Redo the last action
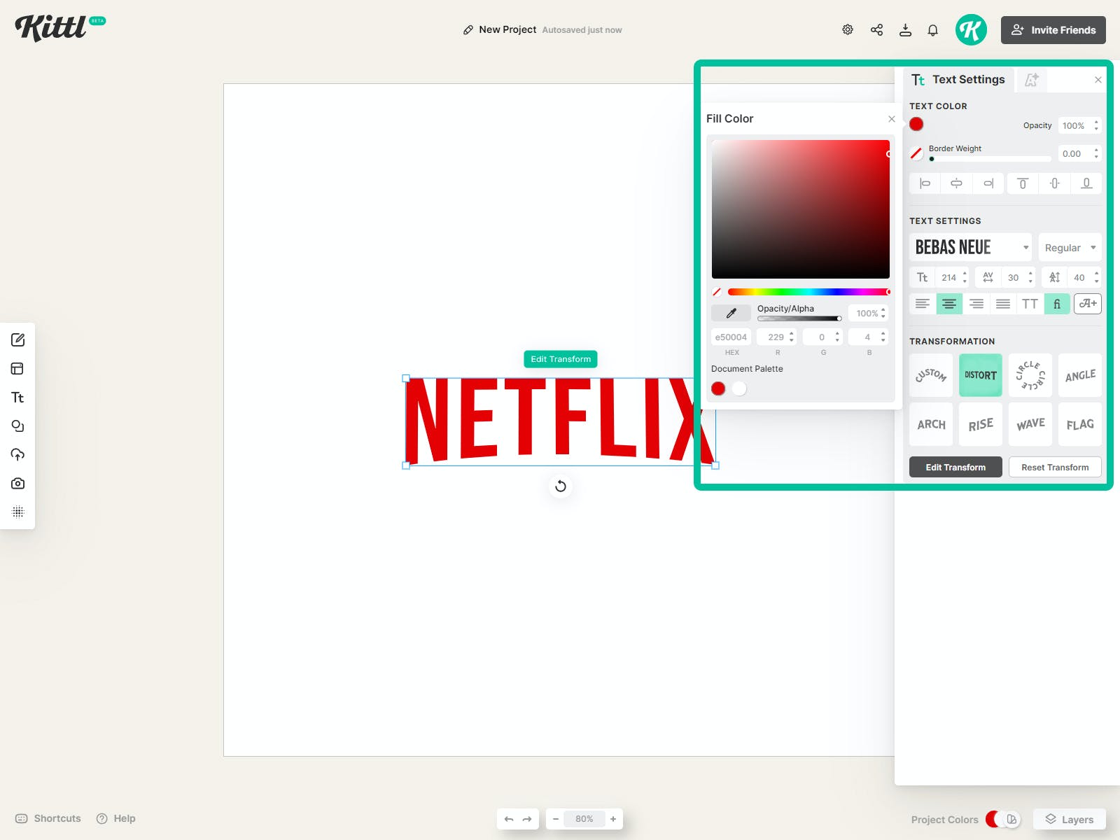The width and height of the screenshot is (1120, 840). coord(527,819)
